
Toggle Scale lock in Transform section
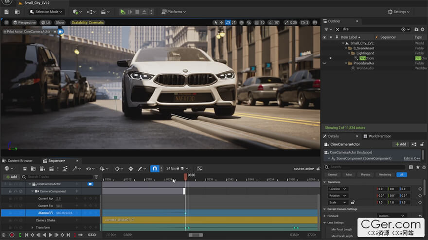point(353,202)
